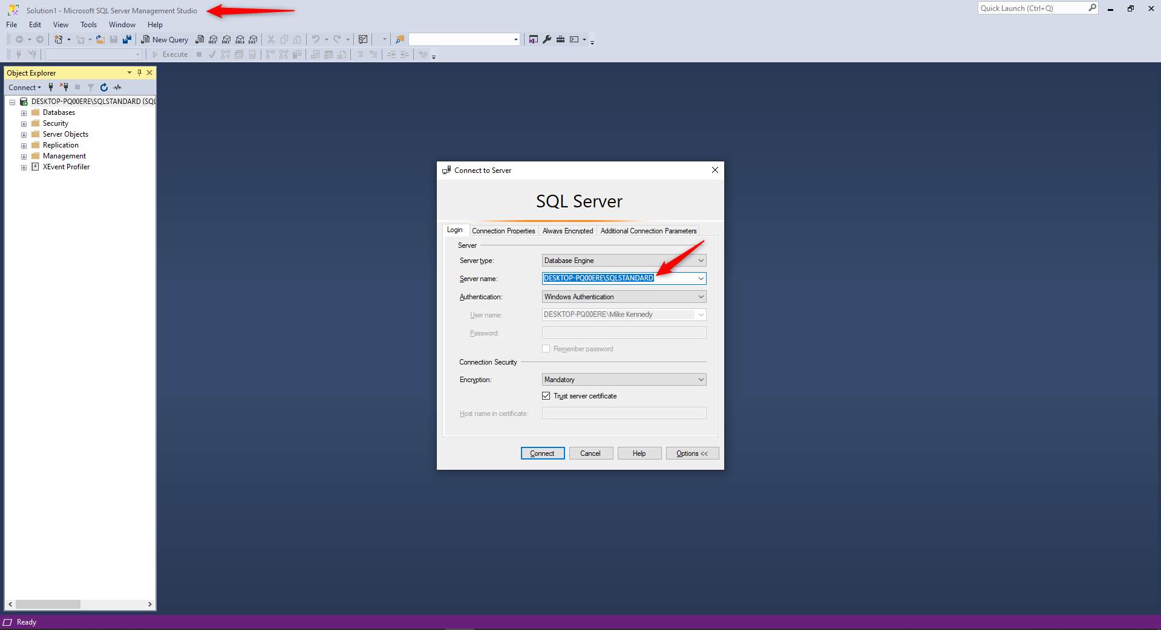Screen dimensions: 1161x630
Task: Click the Options << button
Action: [692, 453]
